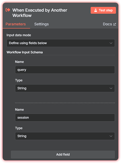Click the chevron on Input data mode
This screenshot has width=121, height=163.
[x=111, y=43]
